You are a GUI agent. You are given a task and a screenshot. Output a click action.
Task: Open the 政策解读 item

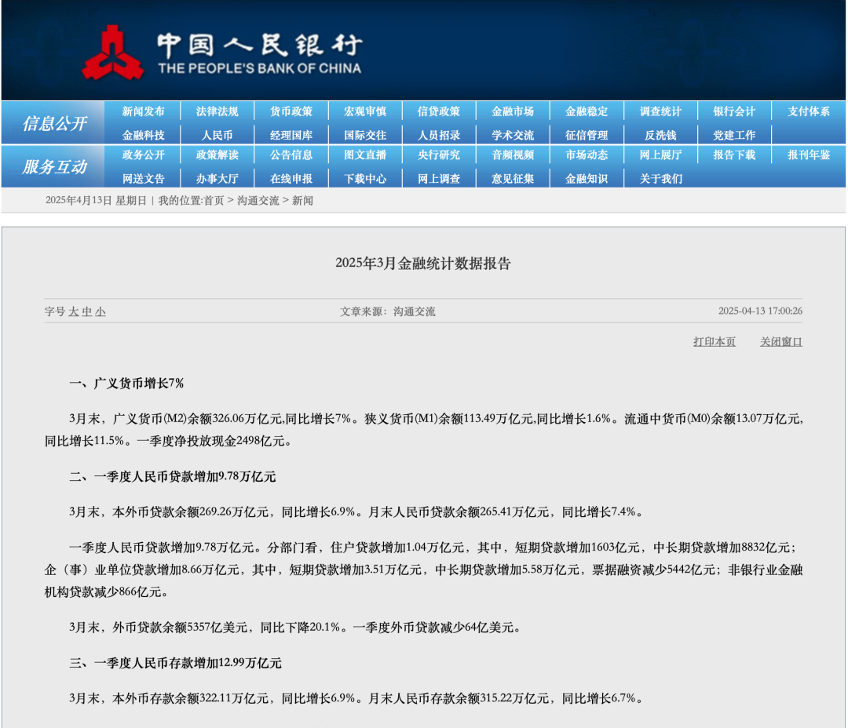tap(216, 156)
